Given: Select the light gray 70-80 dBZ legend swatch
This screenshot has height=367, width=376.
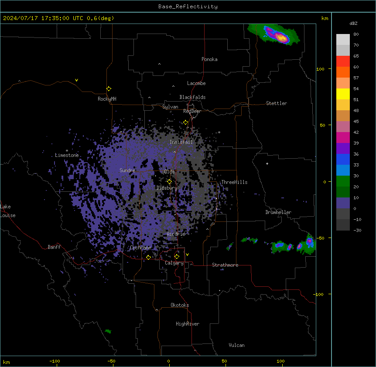Looking at the screenshot, I should coord(343,39).
